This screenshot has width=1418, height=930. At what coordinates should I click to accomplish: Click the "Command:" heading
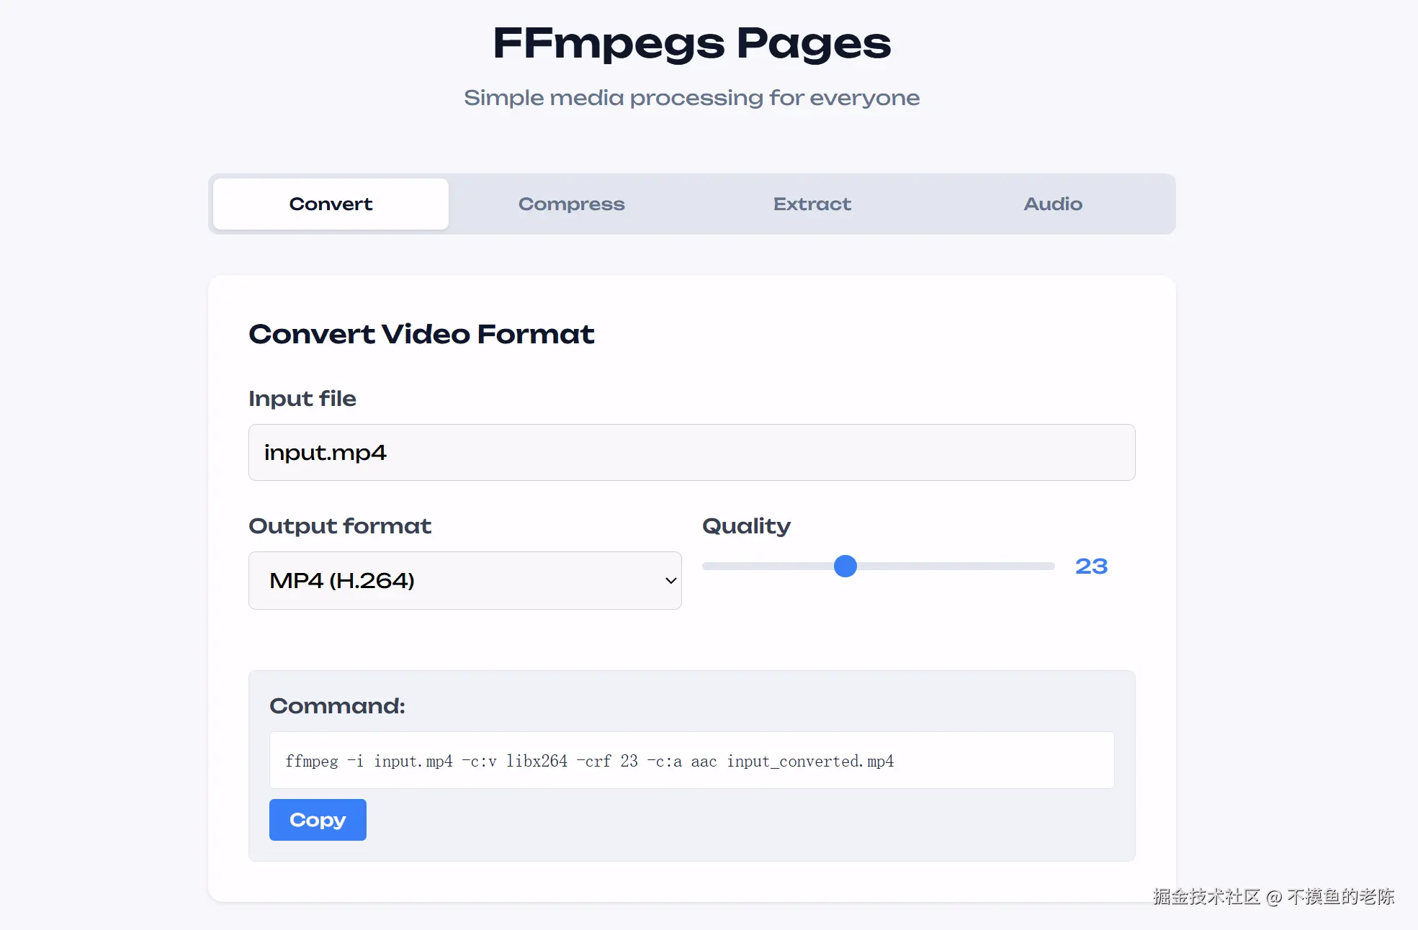pos(336,706)
